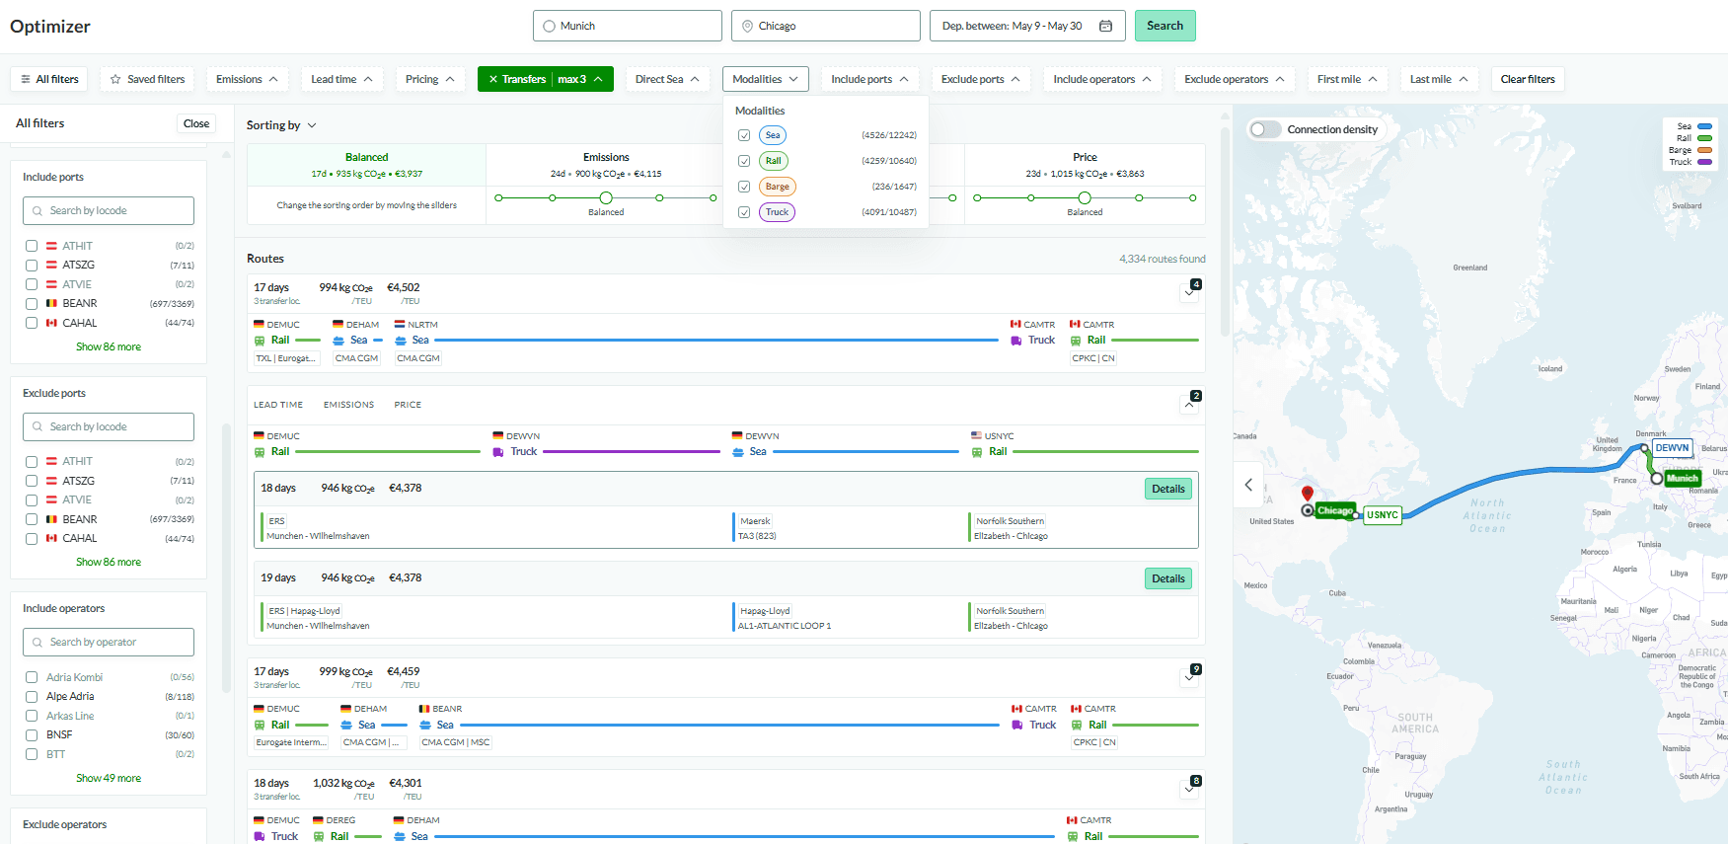
Task: Click Sea ship icon at DEWVN expanded route
Action: 738,452
